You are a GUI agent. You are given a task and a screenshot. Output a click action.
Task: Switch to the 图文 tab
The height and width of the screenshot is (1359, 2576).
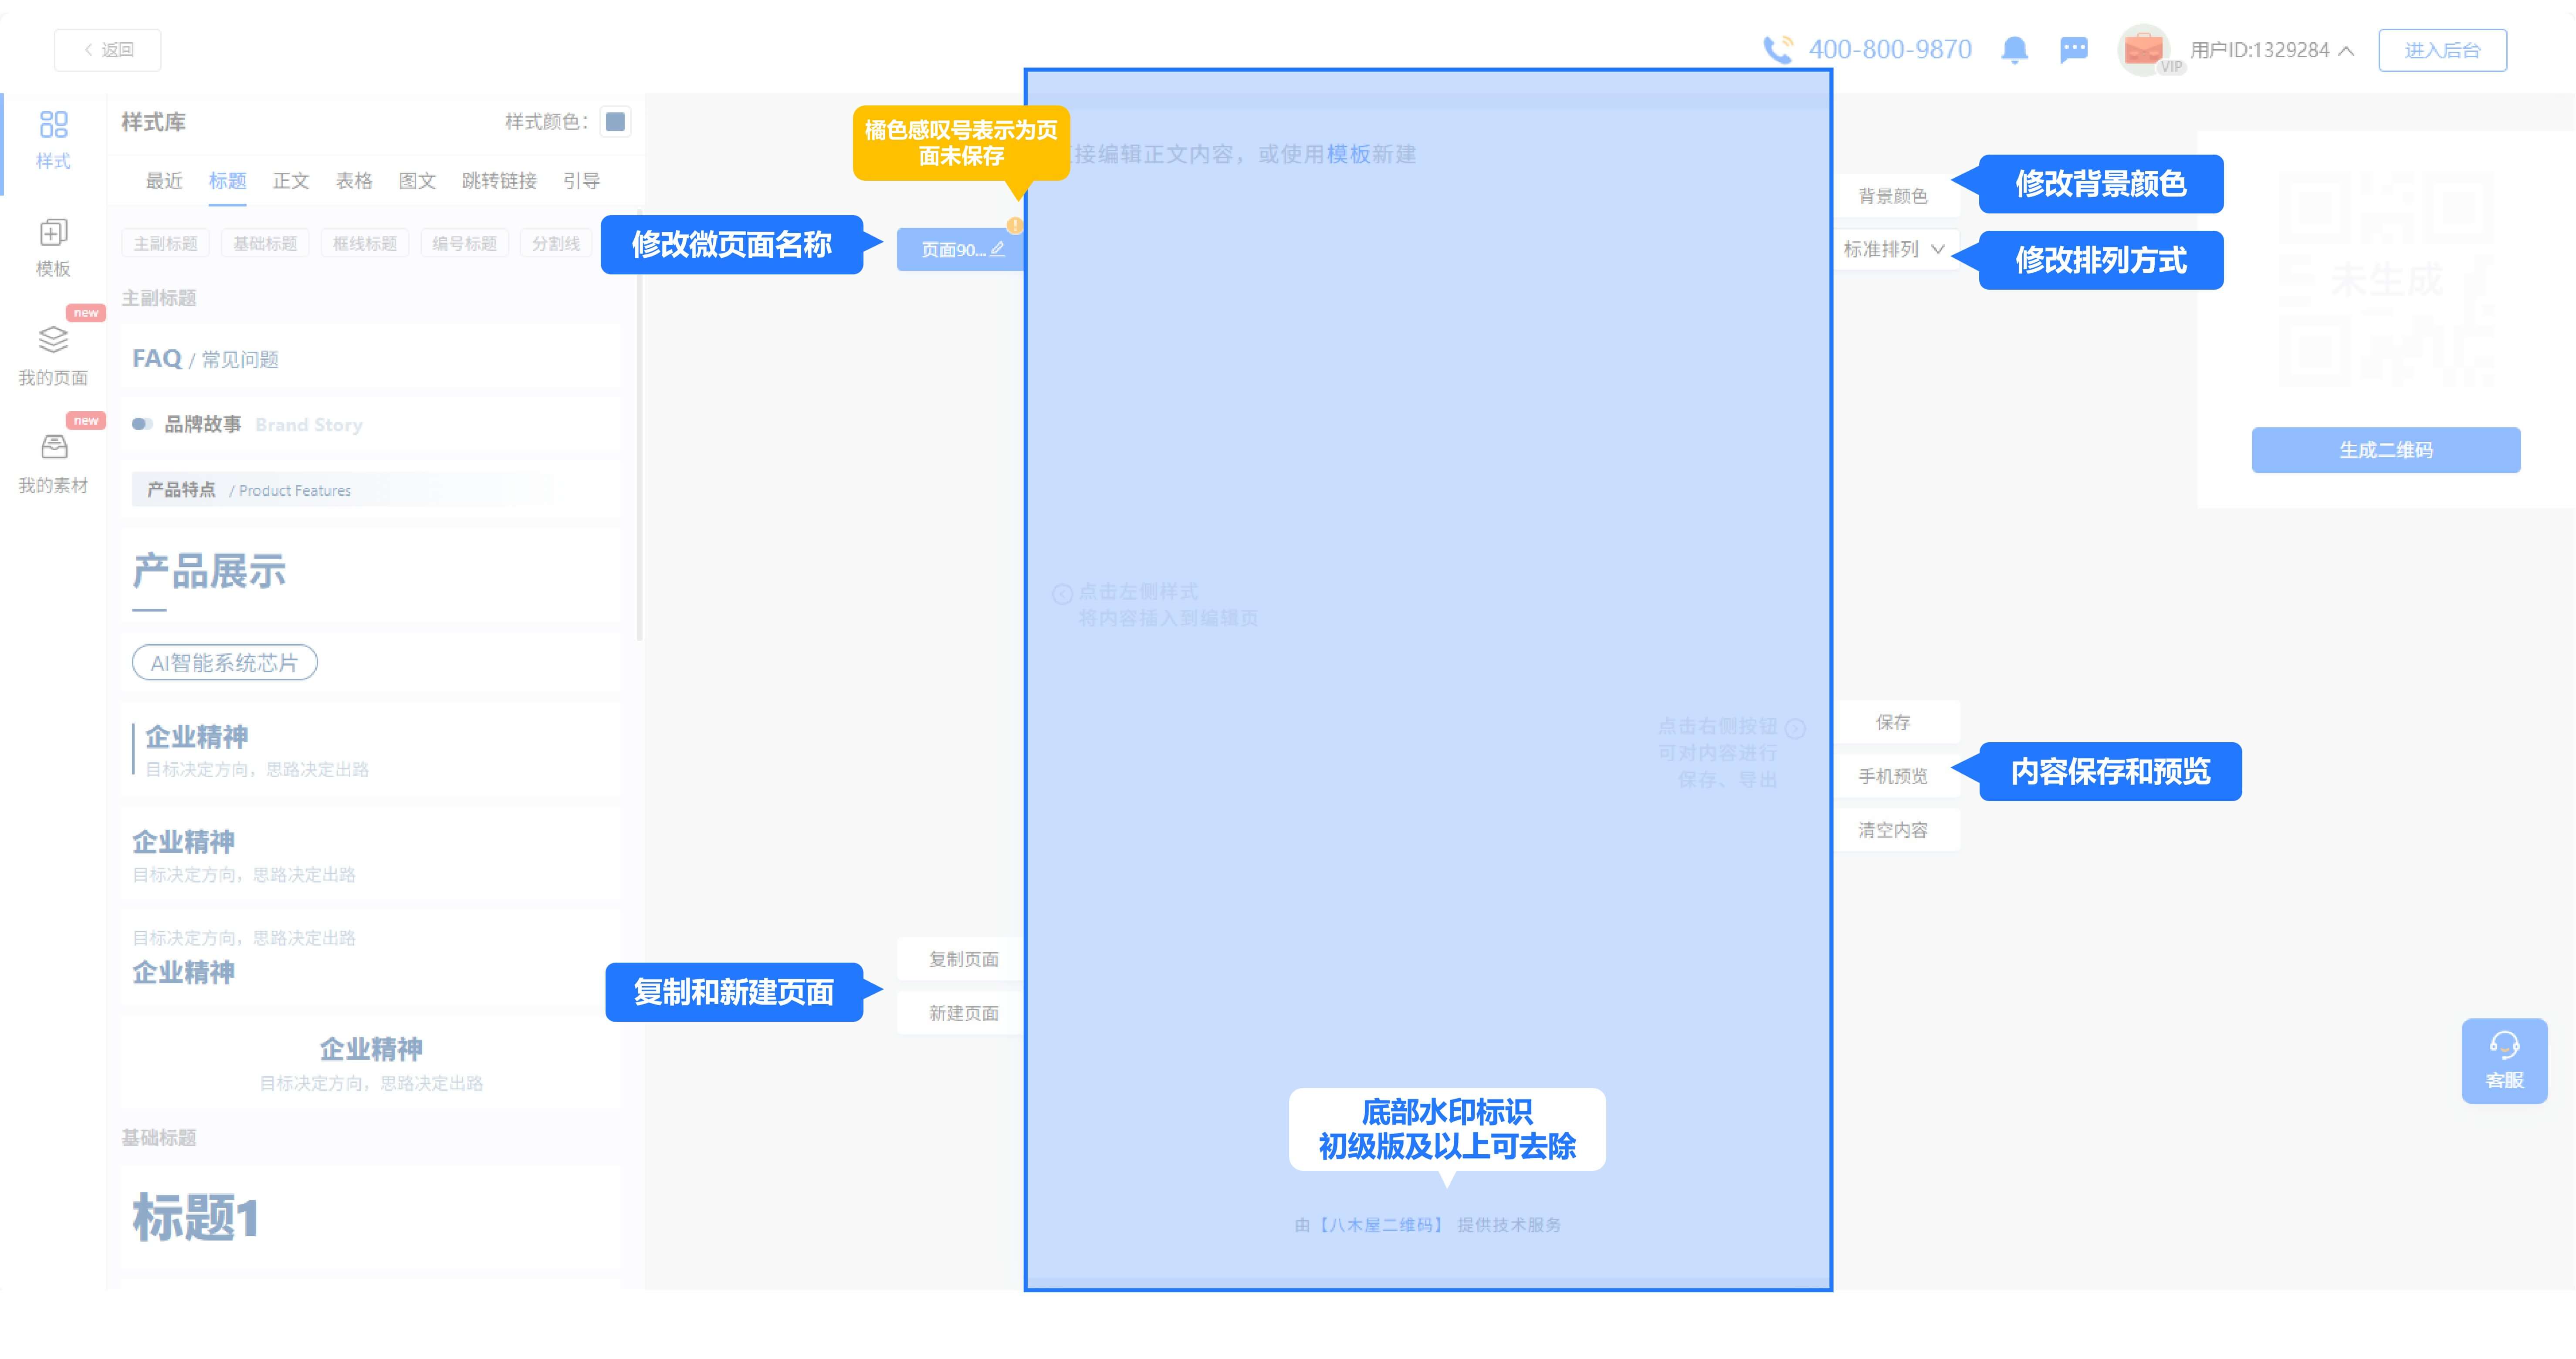coord(417,181)
